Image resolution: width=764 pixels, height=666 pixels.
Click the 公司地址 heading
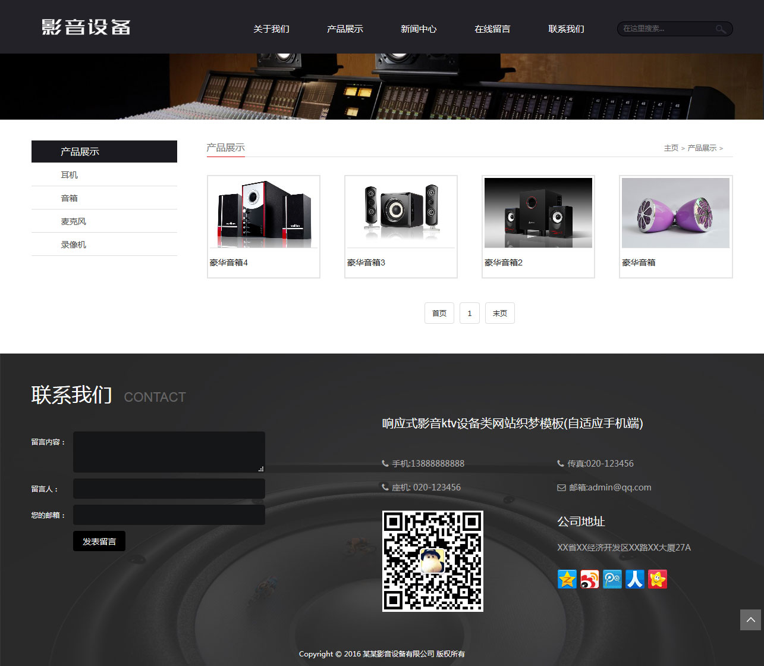[581, 521]
